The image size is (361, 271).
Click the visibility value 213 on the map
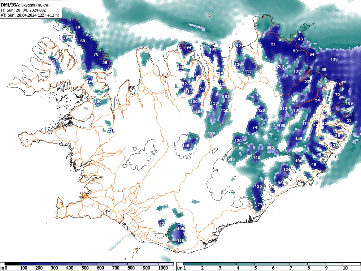[x=283, y=108]
